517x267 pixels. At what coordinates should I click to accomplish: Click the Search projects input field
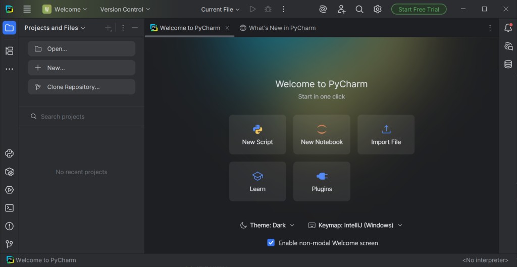click(x=86, y=117)
